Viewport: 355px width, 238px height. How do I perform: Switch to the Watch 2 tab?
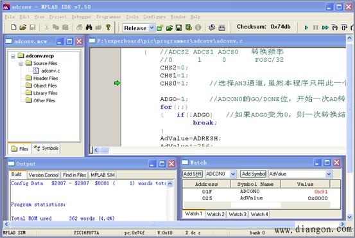pyautogui.click(x=216, y=214)
